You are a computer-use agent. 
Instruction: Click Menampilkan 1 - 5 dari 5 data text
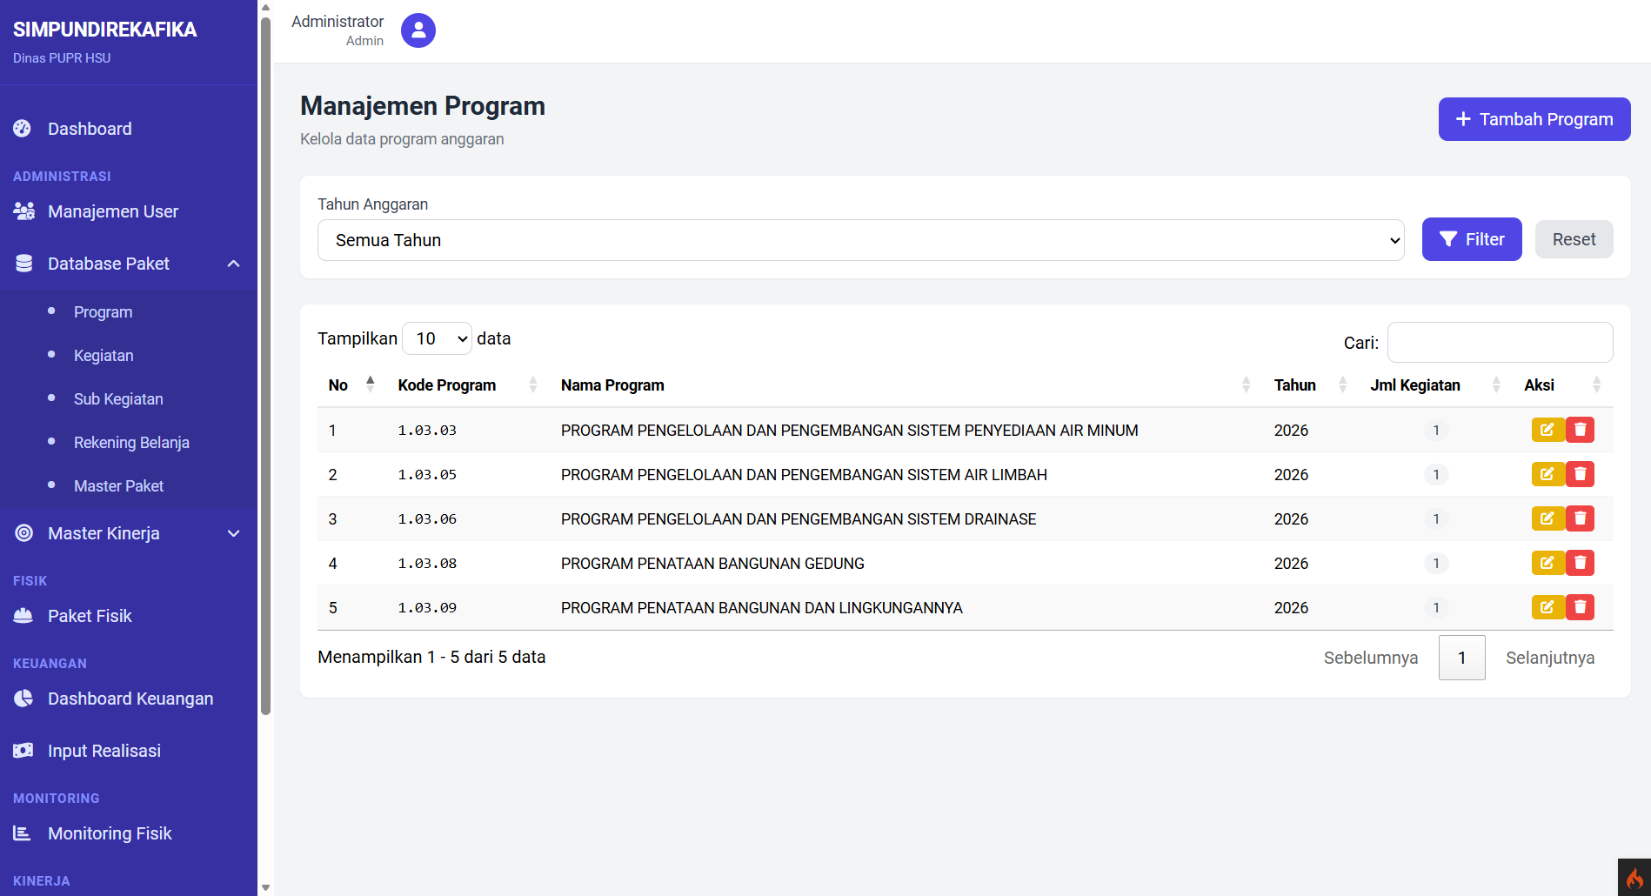coord(431,657)
